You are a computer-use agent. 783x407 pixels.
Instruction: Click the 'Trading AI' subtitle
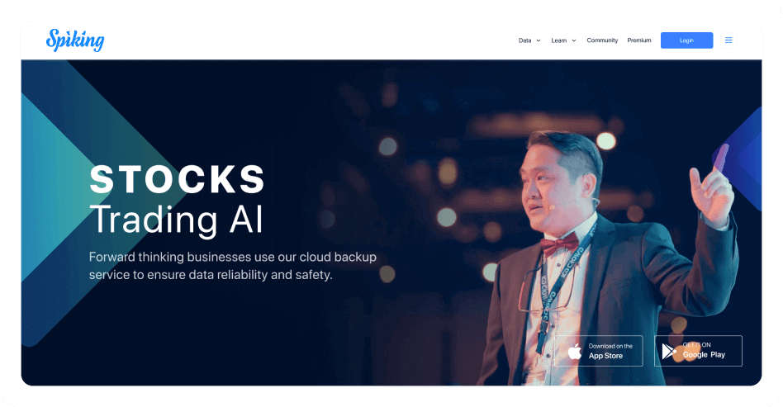[176, 220]
